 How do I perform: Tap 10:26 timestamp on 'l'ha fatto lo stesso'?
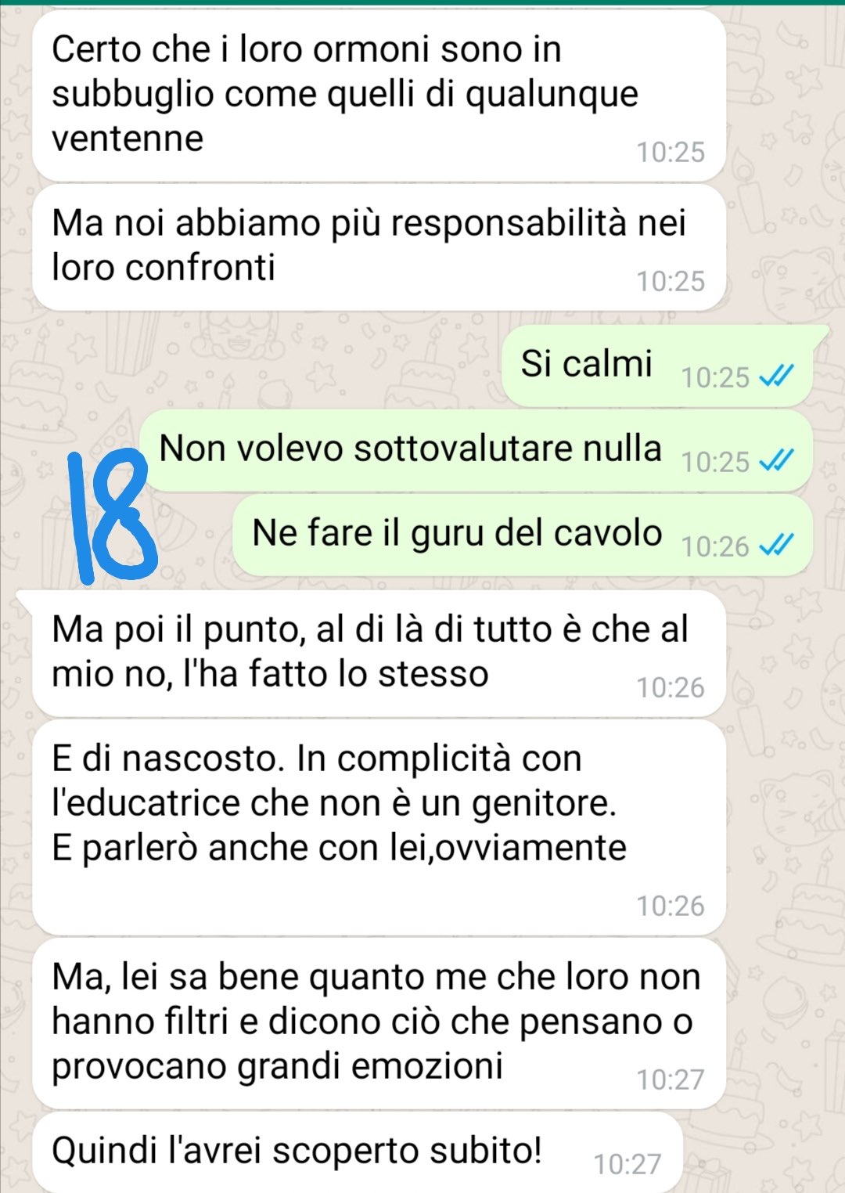(x=671, y=687)
